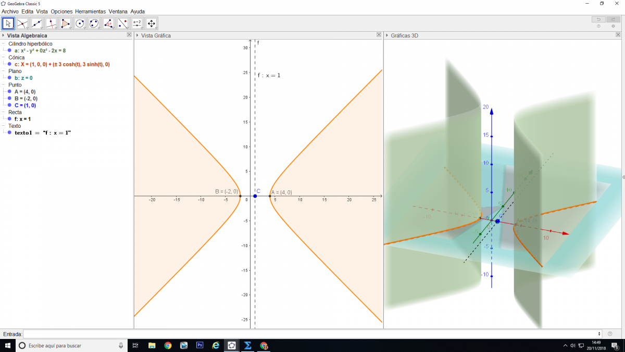The image size is (625, 352).
Task: Select the Slider tool
Action: point(137,23)
